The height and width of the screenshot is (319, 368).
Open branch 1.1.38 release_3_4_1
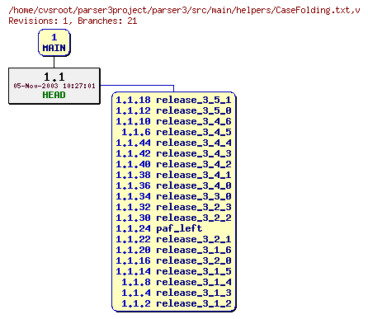(x=173, y=175)
